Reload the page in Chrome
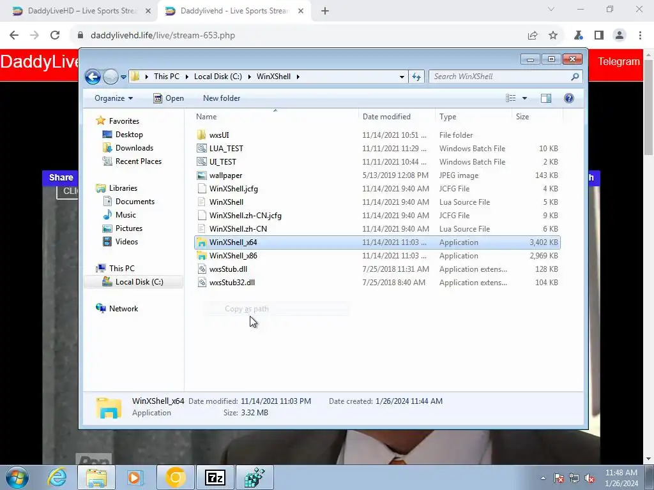Viewport: 654px width, 490px height. [x=55, y=36]
